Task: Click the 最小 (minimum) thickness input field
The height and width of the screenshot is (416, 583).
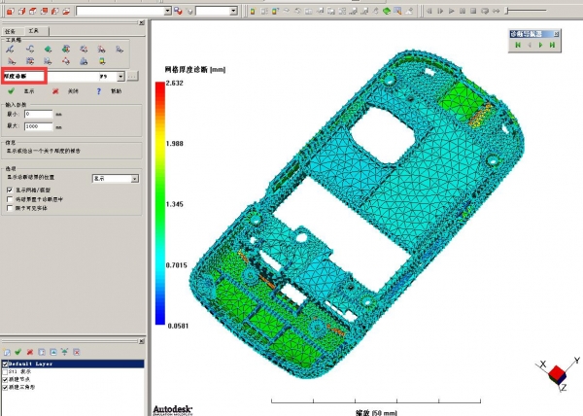Action: click(39, 114)
